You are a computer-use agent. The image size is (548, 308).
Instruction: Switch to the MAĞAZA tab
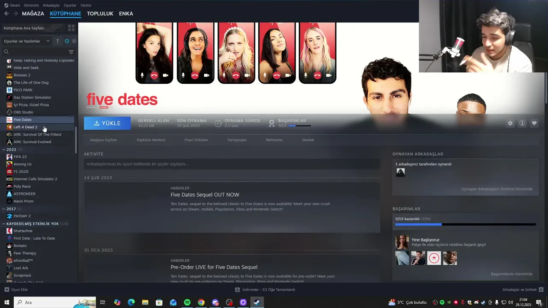tap(33, 14)
